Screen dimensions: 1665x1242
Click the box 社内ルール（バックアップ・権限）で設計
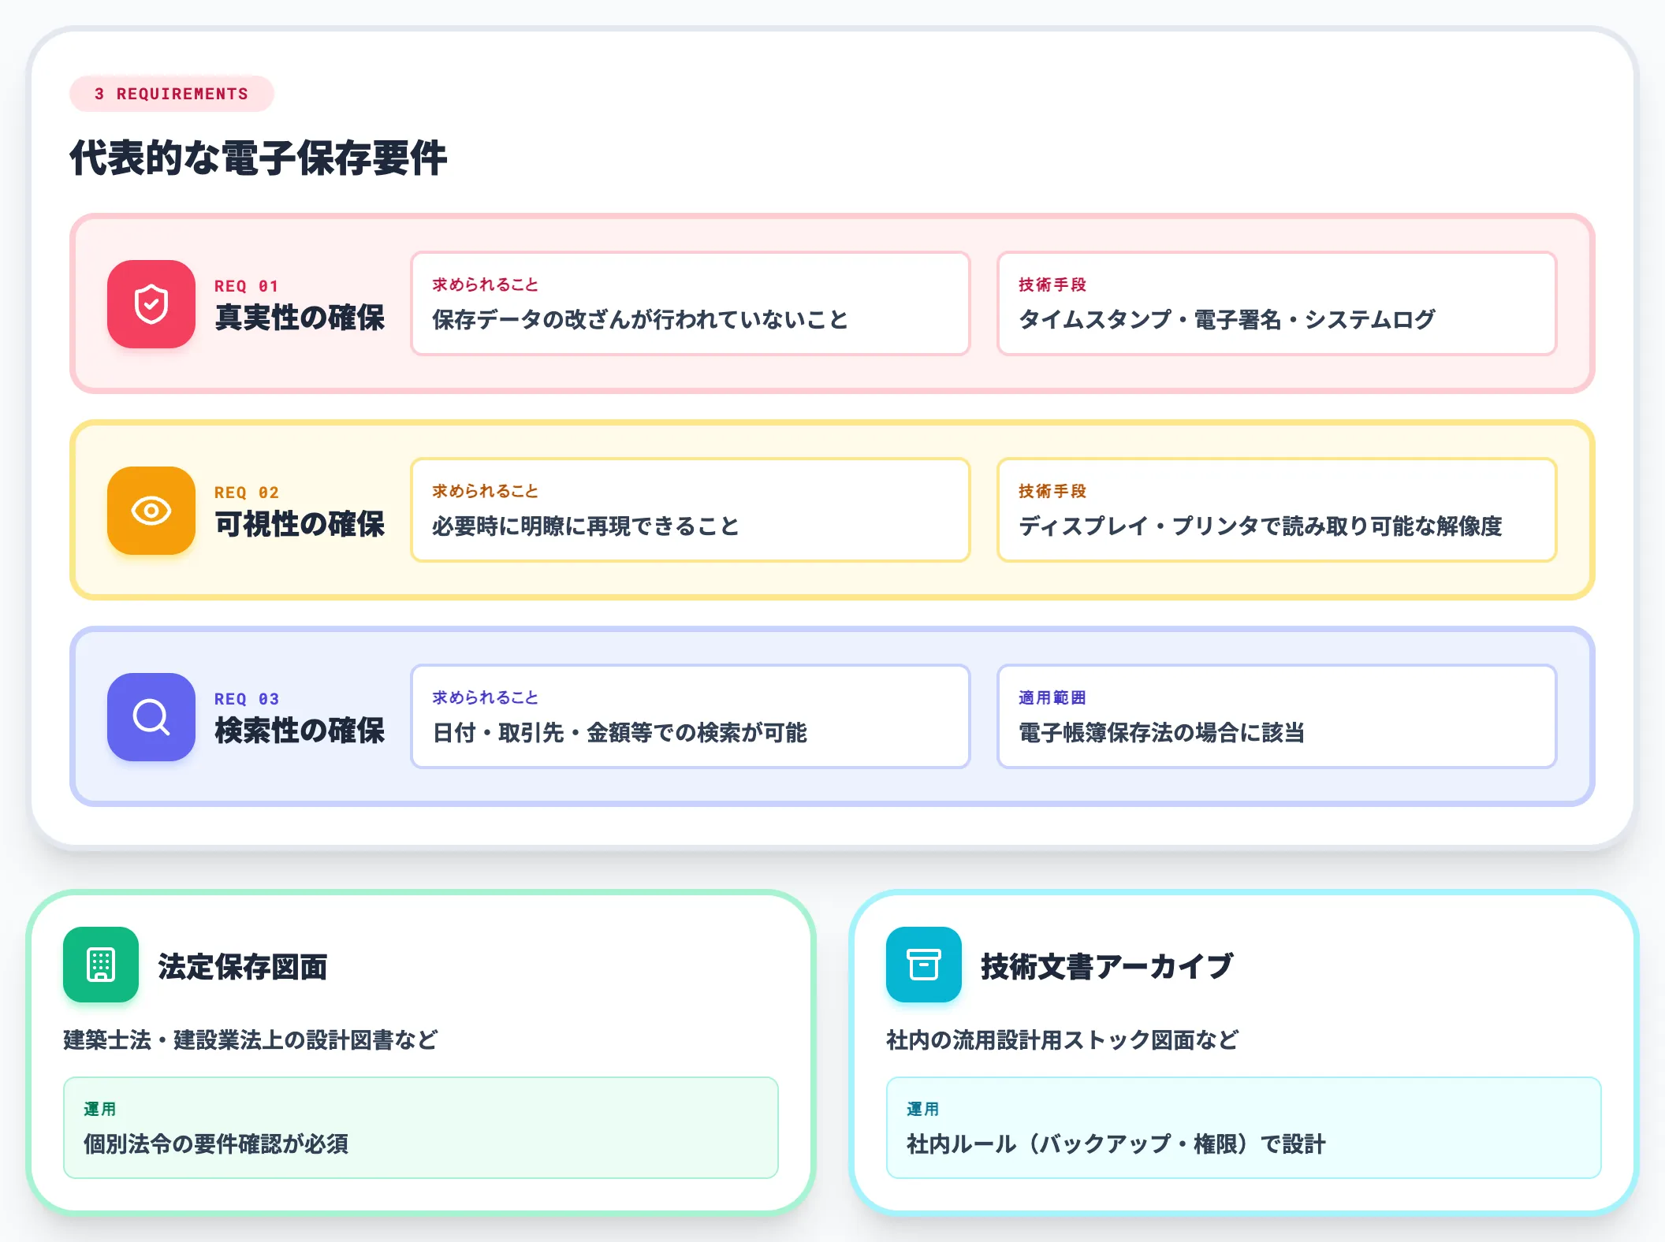pyautogui.click(x=1244, y=1128)
